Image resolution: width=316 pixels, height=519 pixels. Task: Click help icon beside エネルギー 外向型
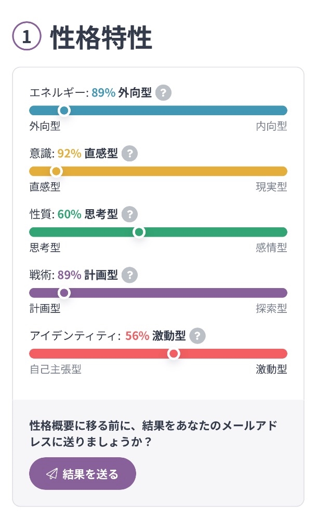click(x=163, y=93)
